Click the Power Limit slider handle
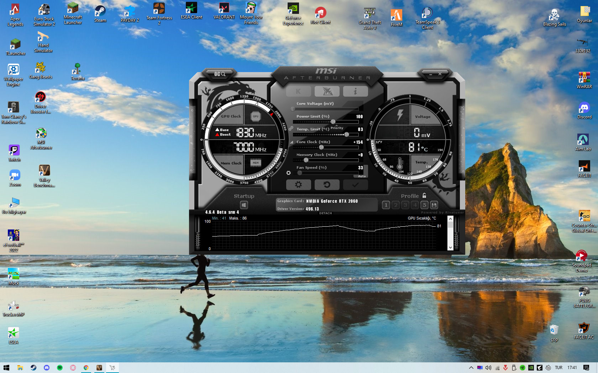 click(x=333, y=122)
